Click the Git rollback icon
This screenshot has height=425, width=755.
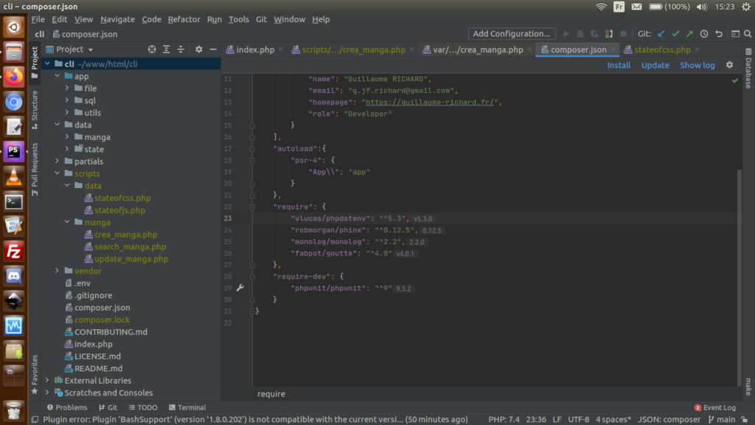[718, 34]
